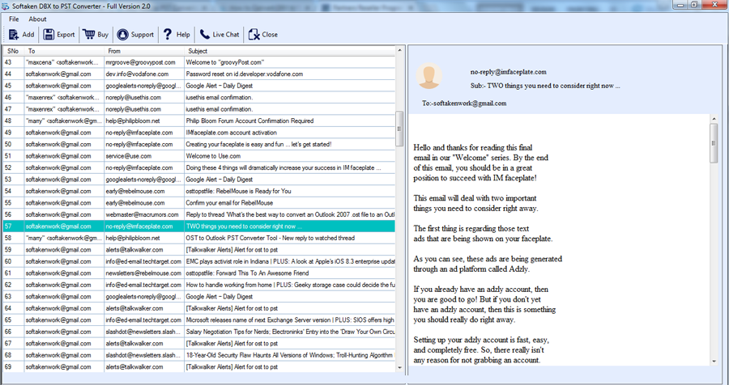This screenshot has height=385, width=729.
Task: Select EMC plays activist role email
Action: (199, 261)
